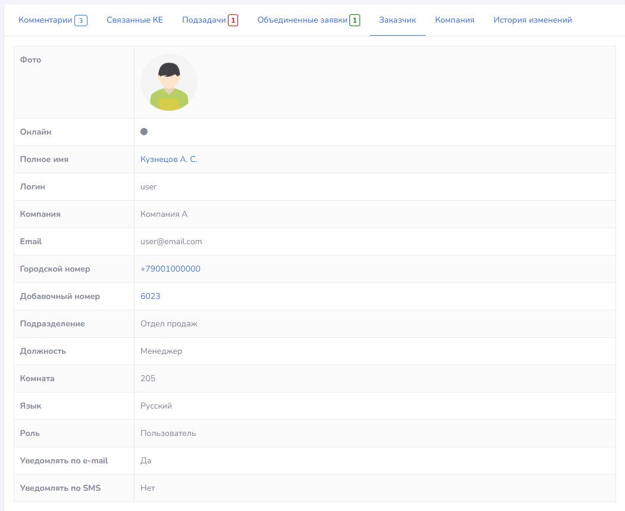The image size is (625, 511).
Task: Click the Пользователь role value
Action: coord(168,434)
